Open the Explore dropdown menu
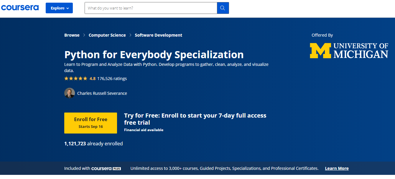 (x=59, y=8)
